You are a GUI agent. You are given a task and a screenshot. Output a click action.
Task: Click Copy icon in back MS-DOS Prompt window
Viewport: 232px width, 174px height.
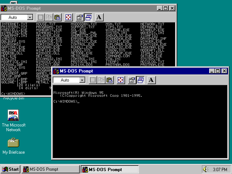(x=49, y=17)
